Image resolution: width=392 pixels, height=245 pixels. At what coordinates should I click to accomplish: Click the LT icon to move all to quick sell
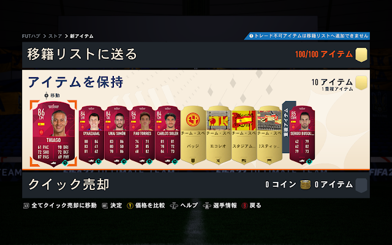pyautogui.click(x=26, y=206)
